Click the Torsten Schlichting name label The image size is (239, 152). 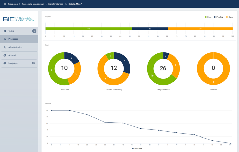pyautogui.click(x=114, y=89)
